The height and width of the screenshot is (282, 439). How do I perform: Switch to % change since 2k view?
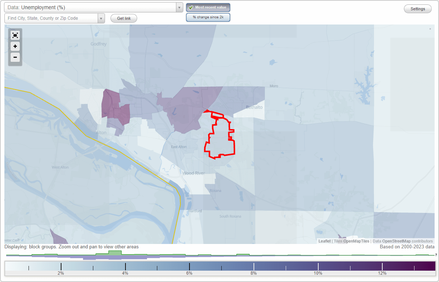(x=208, y=17)
